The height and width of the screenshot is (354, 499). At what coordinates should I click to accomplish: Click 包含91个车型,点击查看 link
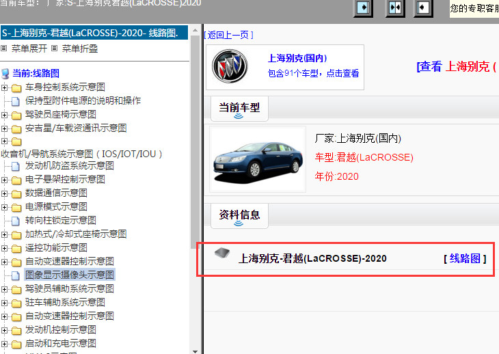313,74
